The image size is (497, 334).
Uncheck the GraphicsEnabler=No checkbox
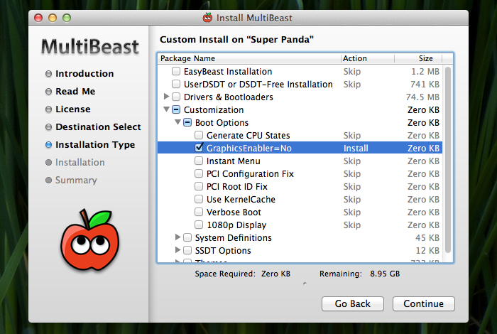tap(199, 148)
